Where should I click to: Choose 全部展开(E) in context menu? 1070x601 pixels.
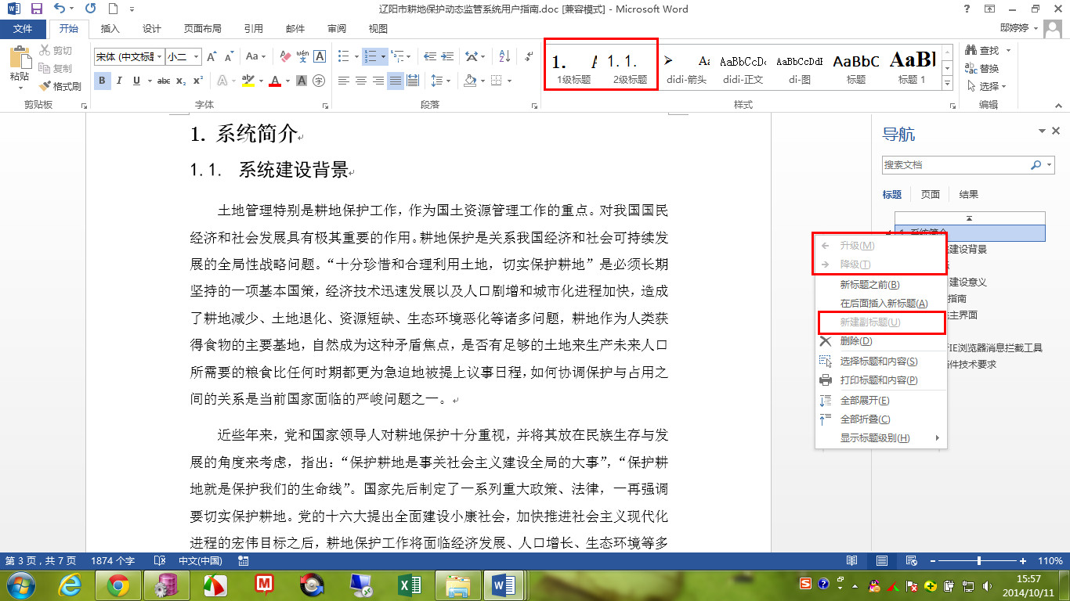click(x=881, y=400)
